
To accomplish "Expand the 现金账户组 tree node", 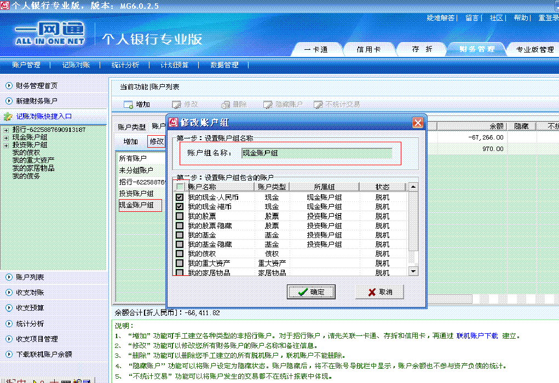I will click(x=6, y=137).
